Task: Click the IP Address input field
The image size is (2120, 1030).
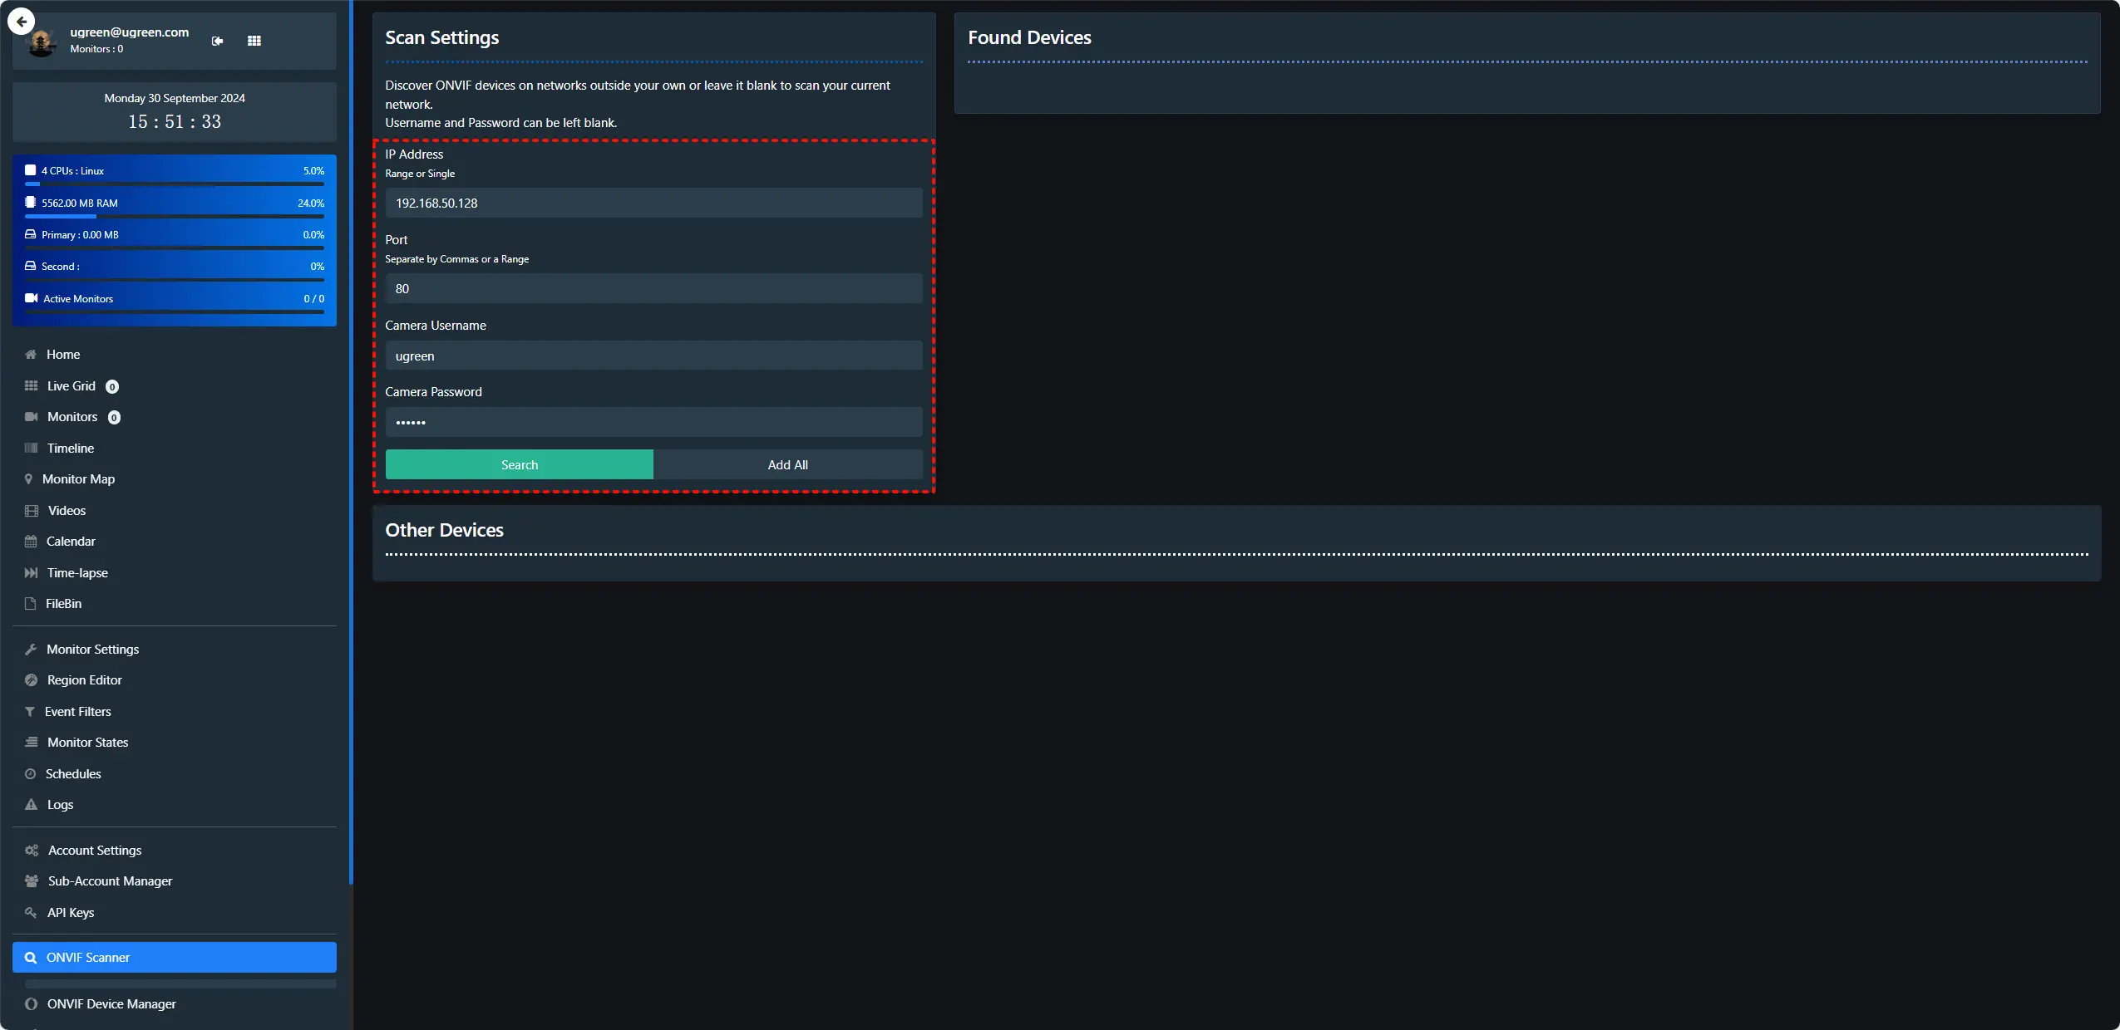Action: pyautogui.click(x=653, y=204)
